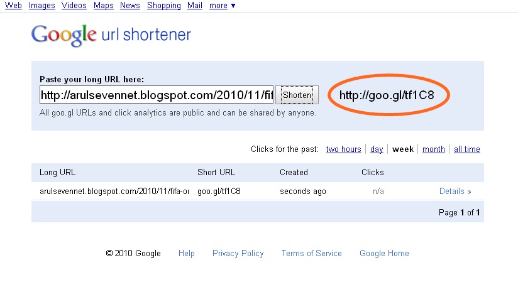Click the Created column header

[x=294, y=172]
